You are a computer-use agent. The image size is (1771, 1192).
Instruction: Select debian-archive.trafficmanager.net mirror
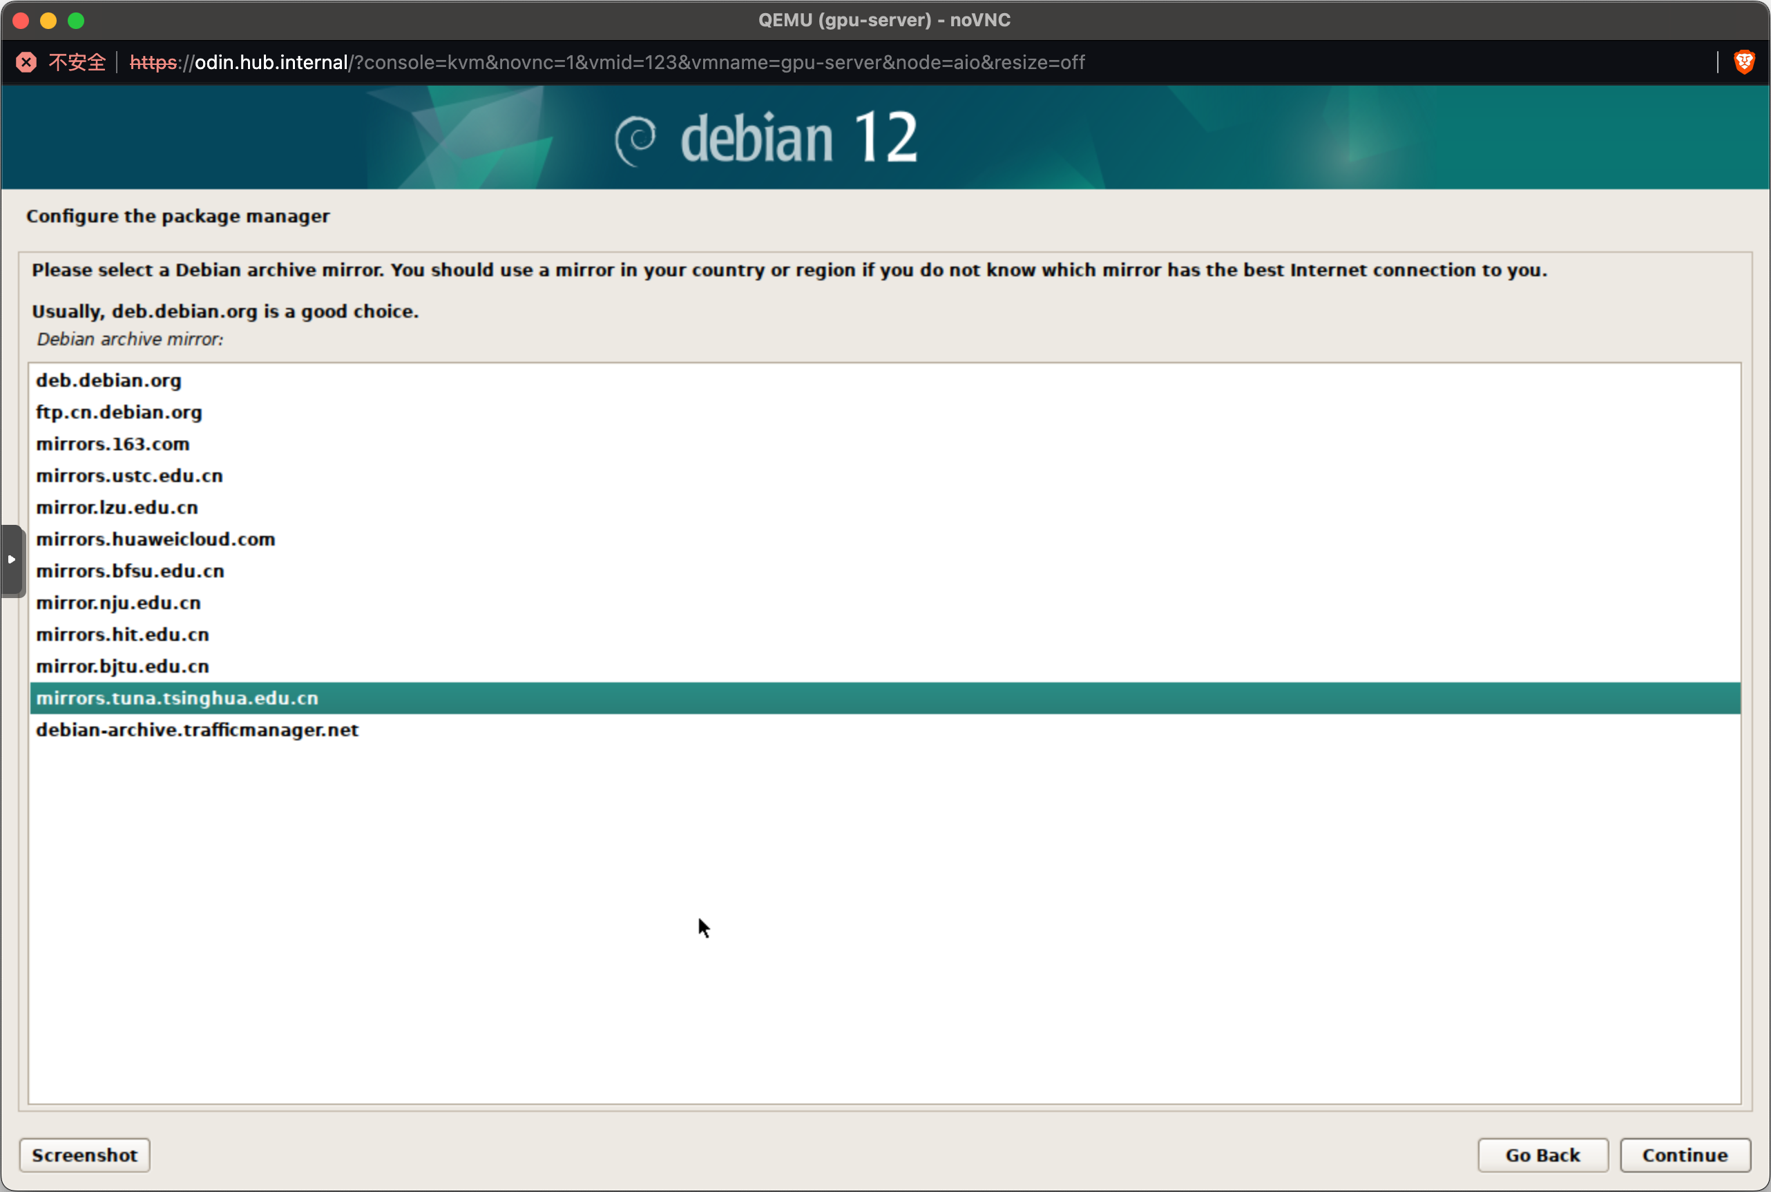tap(885, 730)
